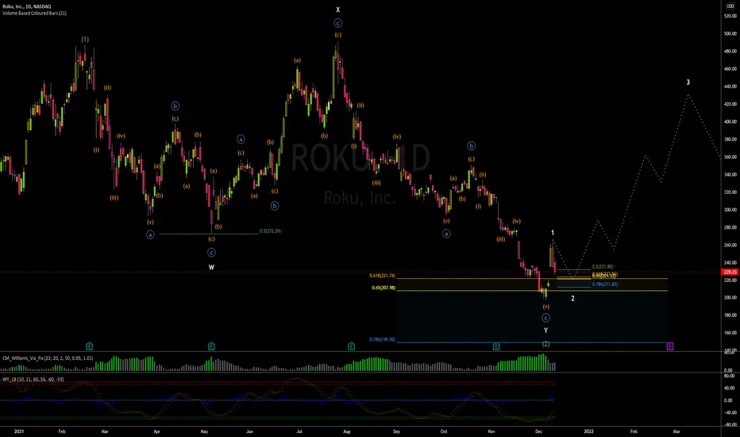Click the 160.00 price axis label

tap(730, 333)
